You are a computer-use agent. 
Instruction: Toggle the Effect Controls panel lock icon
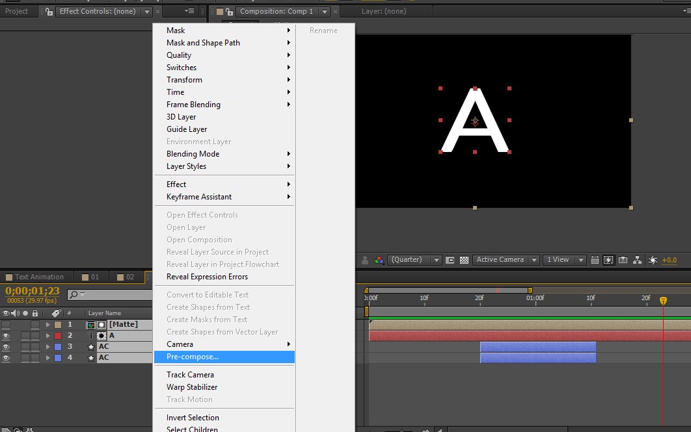click(49, 12)
